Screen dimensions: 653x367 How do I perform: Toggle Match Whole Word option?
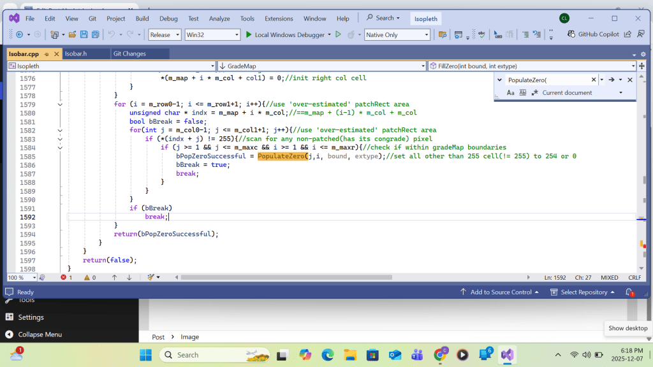click(x=522, y=93)
